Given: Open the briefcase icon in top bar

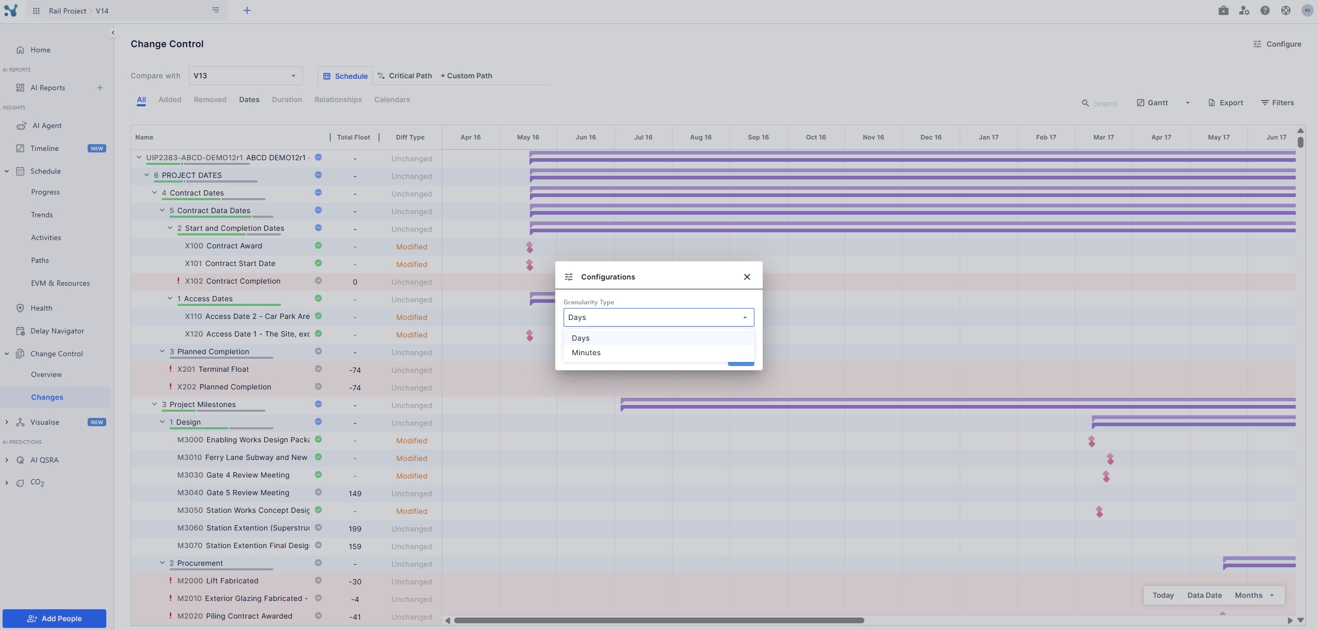Looking at the screenshot, I should point(1224,10).
